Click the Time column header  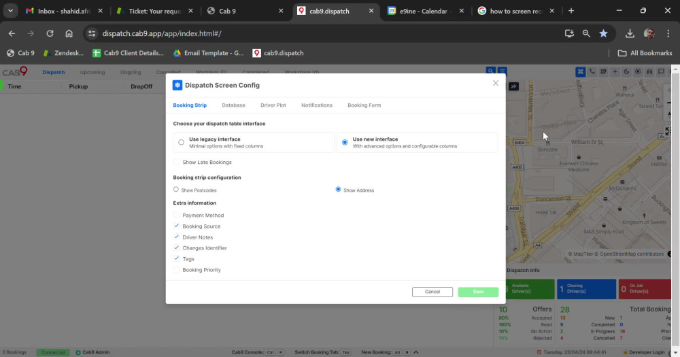coord(14,86)
